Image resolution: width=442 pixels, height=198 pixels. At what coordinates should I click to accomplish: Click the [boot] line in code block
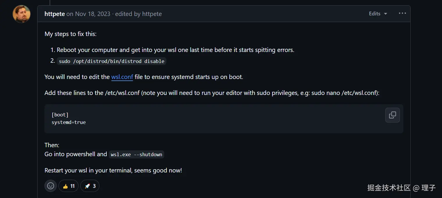point(60,115)
